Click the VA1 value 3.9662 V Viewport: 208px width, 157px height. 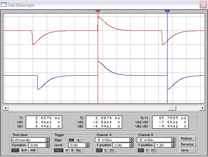coord(47,122)
